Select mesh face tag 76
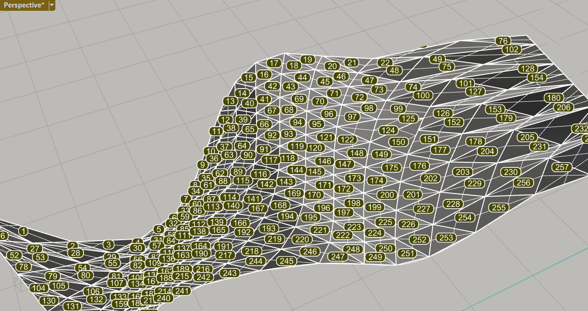Viewport: 588px width, 311px height. point(503,41)
